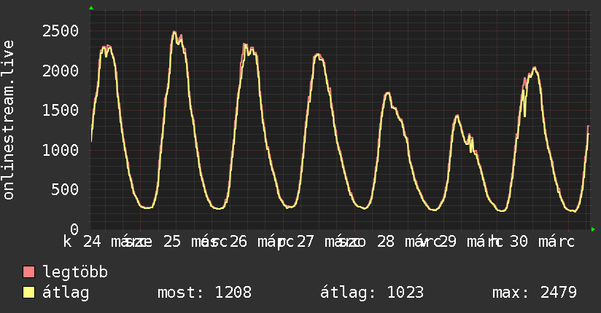Click the pink legtöbb legend swatch
Screen dimensions: 601x313
[x=28, y=272]
